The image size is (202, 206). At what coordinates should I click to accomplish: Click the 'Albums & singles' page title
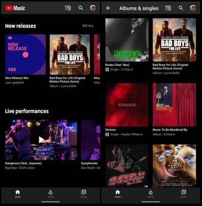pos(139,8)
